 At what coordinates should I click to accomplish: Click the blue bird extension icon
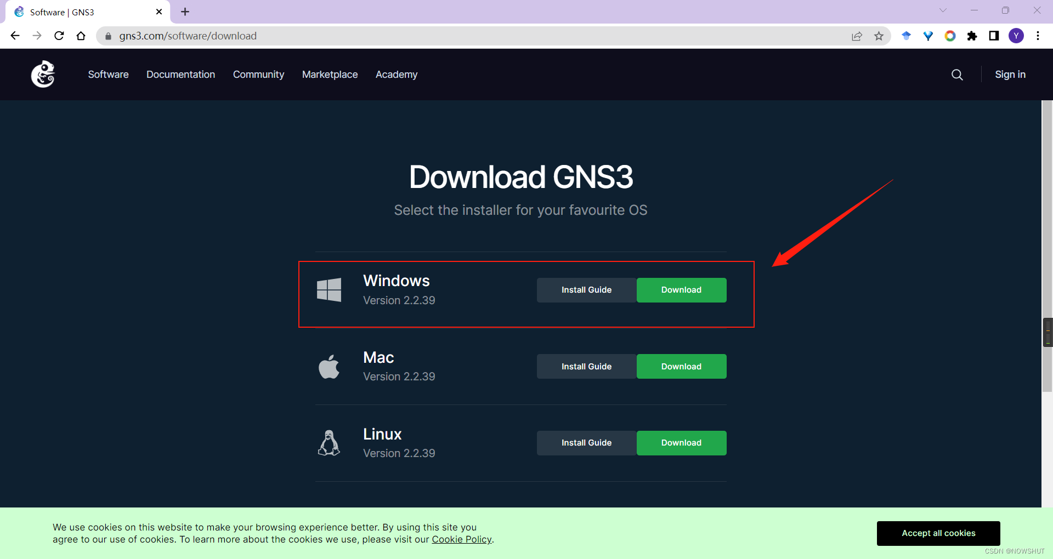[x=906, y=36]
